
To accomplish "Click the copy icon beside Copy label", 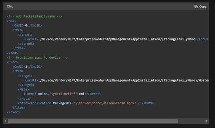I will tap(196, 6).
